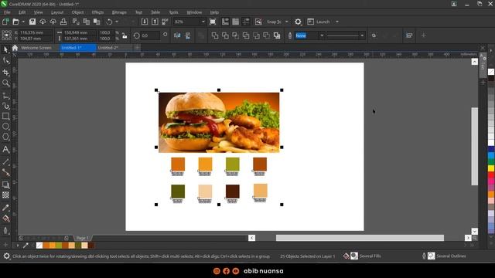Expand the Launch dropdown arrow
Image resolution: width=495 pixels, height=278 pixels.
point(337,22)
